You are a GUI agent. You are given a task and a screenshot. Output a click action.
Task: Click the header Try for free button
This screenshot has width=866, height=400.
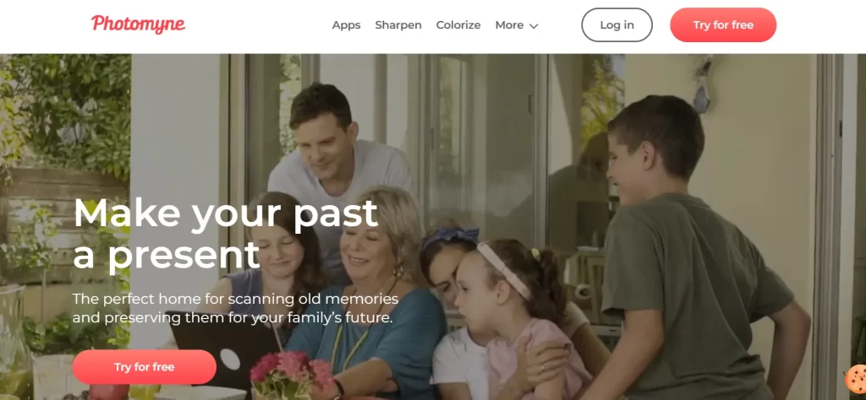tap(723, 24)
